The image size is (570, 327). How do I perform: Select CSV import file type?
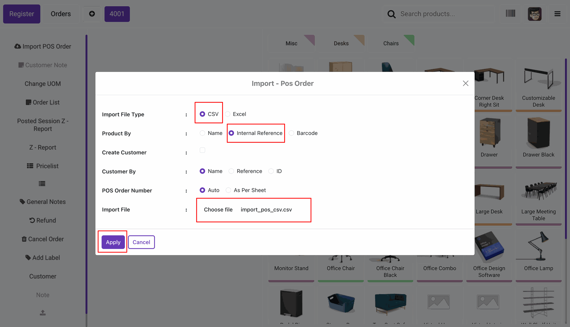point(202,114)
